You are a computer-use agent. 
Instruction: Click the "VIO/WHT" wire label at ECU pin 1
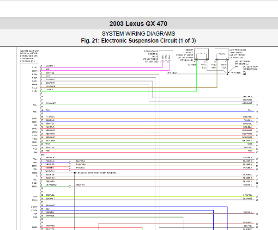pos(50,66)
